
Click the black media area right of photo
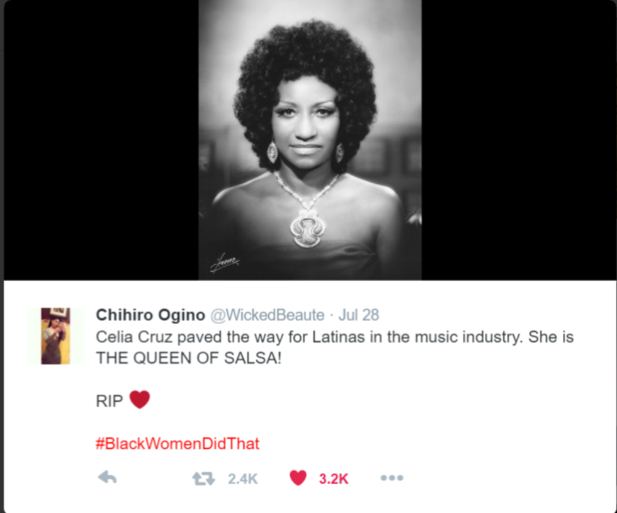pos(519,140)
